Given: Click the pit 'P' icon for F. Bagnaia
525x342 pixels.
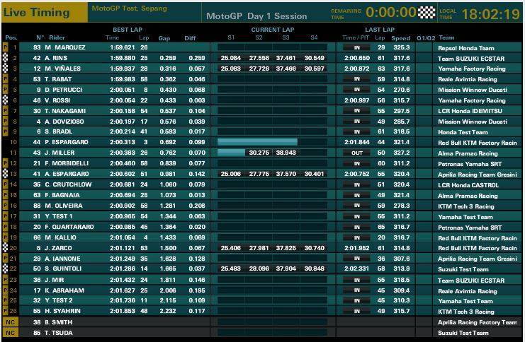Looking at the screenshot, I should coord(5,195).
